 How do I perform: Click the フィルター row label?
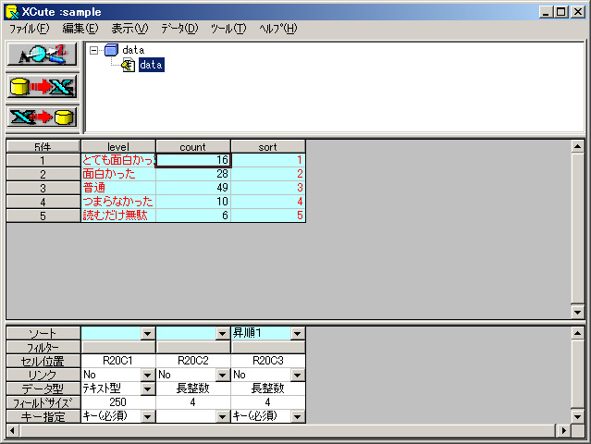coord(43,347)
